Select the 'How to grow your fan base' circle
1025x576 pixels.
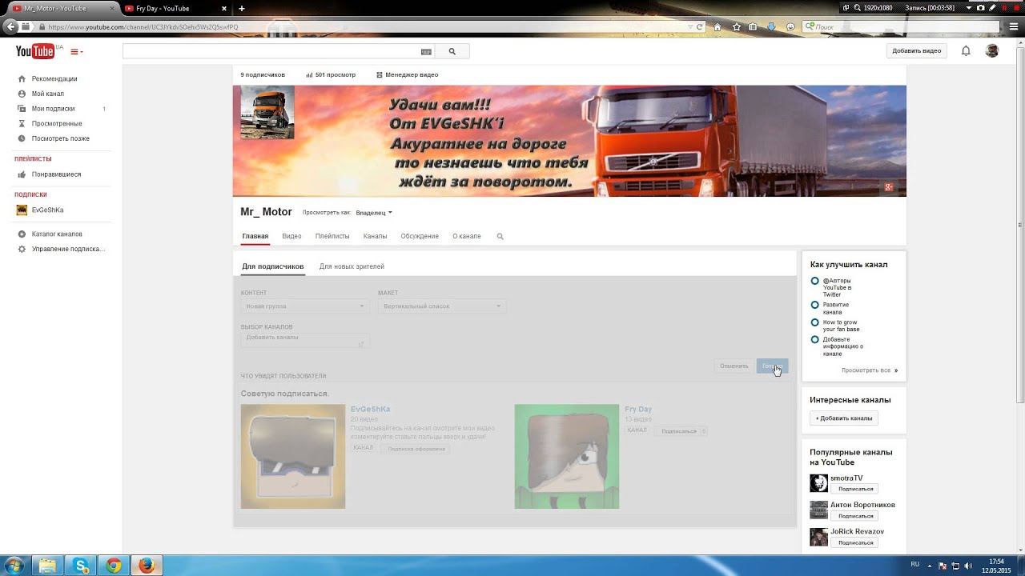[814, 322]
